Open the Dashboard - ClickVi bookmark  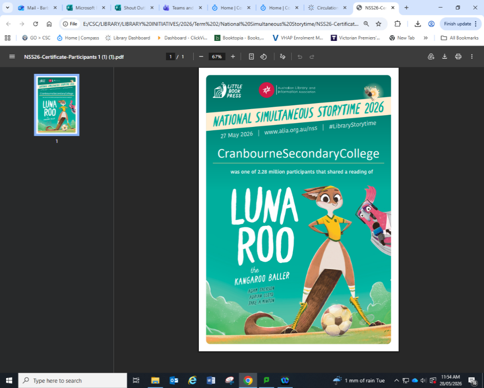pos(182,38)
